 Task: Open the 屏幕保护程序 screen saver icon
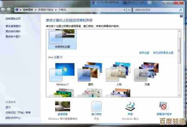pos(164,106)
